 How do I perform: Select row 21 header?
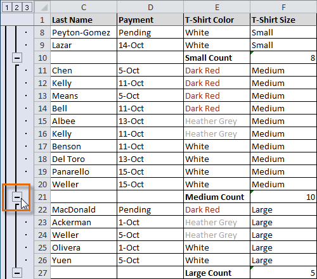[x=42, y=197]
